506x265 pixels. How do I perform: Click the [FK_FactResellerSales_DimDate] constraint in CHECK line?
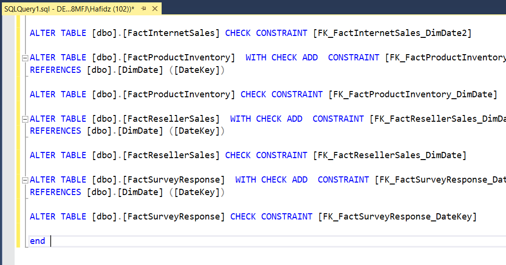pyautogui.click(x=389, y=155)
